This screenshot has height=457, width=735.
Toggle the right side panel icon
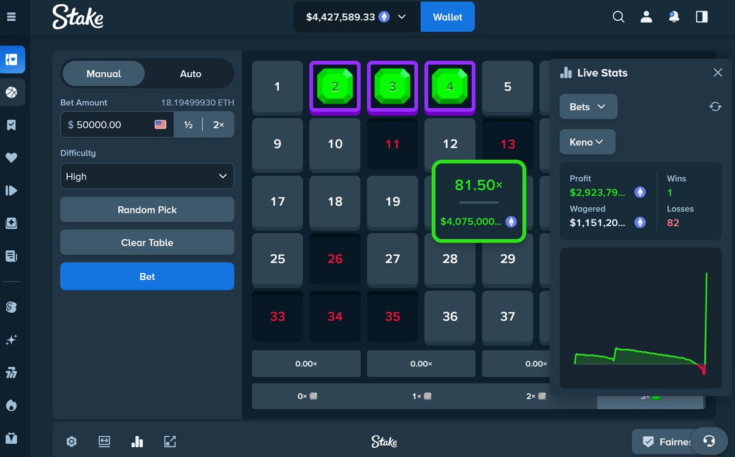702,17
